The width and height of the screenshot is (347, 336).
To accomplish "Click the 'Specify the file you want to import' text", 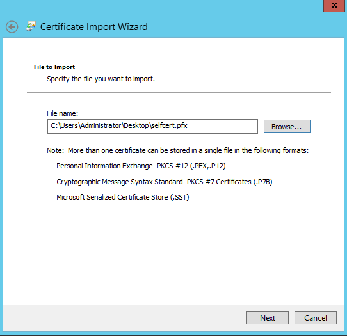I will coord(101,79).
